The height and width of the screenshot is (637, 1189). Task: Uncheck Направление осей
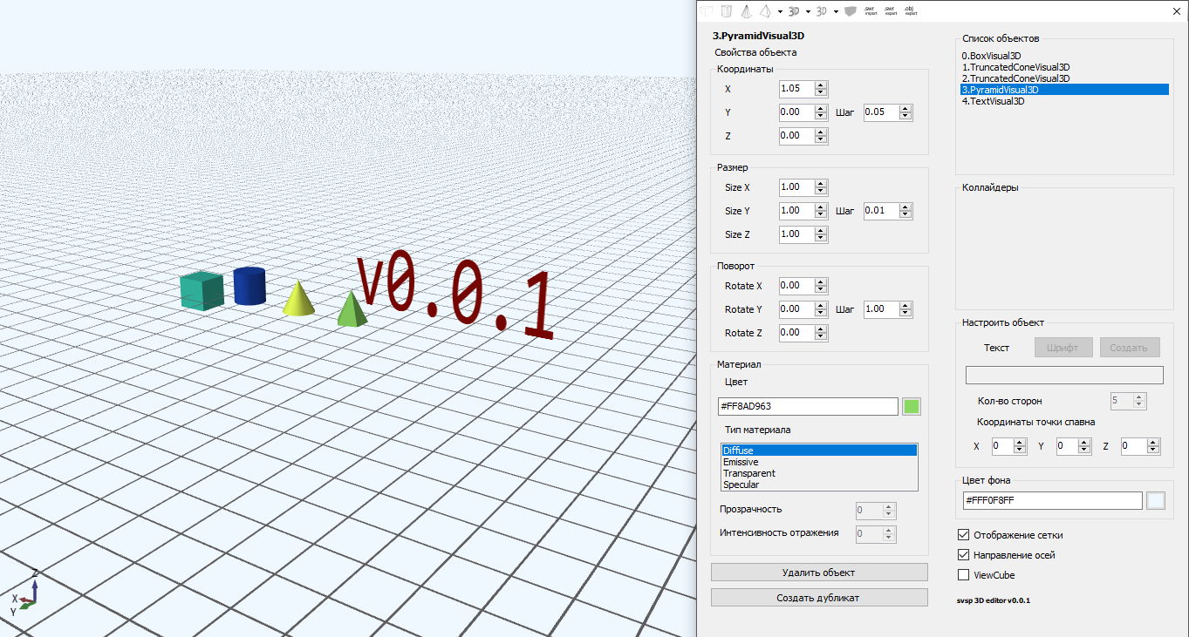(x=963, y=554)
